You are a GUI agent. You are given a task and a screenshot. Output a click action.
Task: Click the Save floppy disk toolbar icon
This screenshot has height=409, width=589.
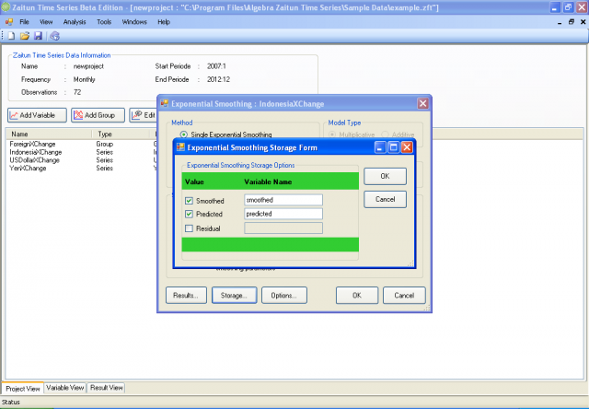pyautogui.click(x=38, y=35)
